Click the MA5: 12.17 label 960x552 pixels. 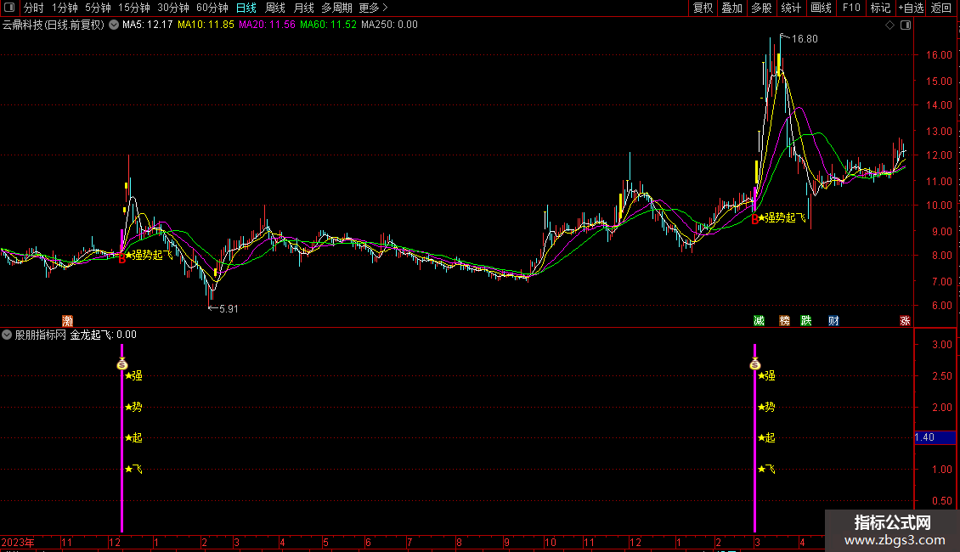tap(147, 25)
